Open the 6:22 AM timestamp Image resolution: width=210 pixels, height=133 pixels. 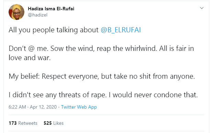(x=17, y=107)
